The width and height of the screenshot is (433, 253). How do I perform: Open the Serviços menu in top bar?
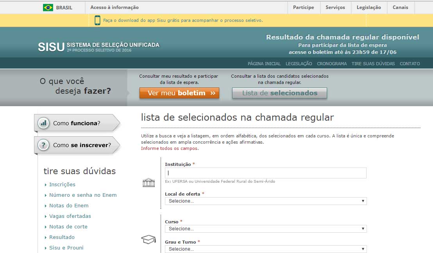335,7
